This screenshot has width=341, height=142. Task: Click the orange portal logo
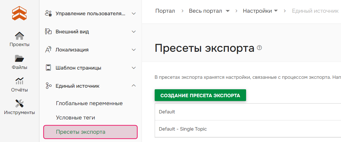coord(19,13)
